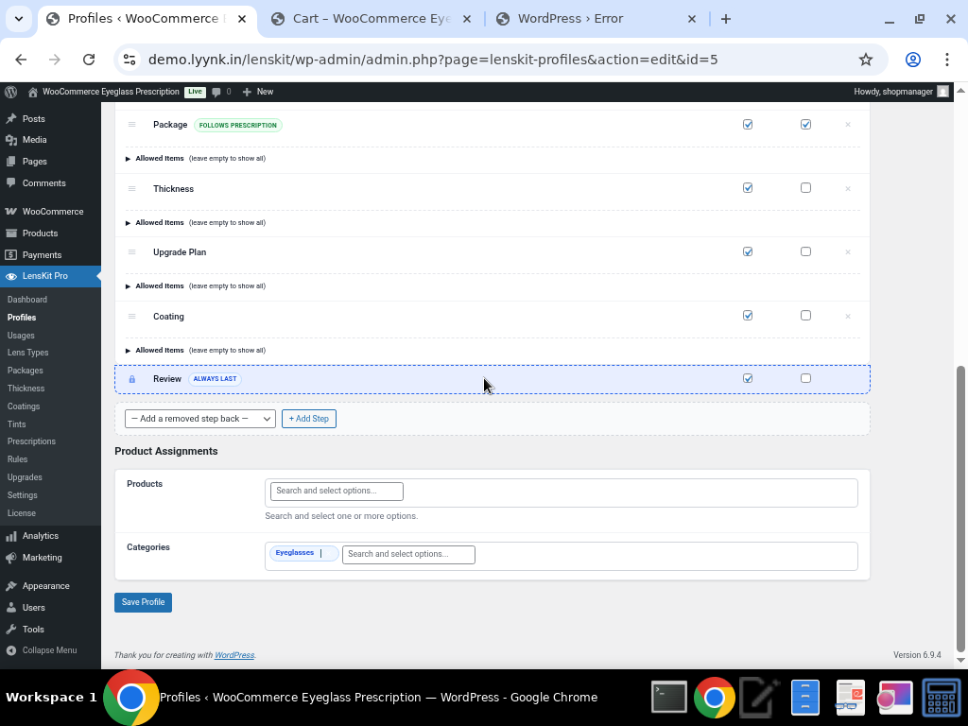The width and height of the screenshot is (968, 726).
Task: Open Lens Types in LensKit submenu
Action: coord(27,353)
